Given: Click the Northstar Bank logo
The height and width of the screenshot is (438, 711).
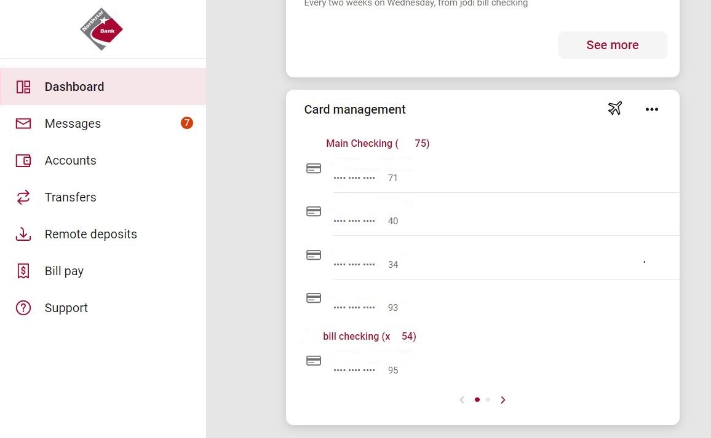Looking at the screenshot, I should [x=101, y=29].
